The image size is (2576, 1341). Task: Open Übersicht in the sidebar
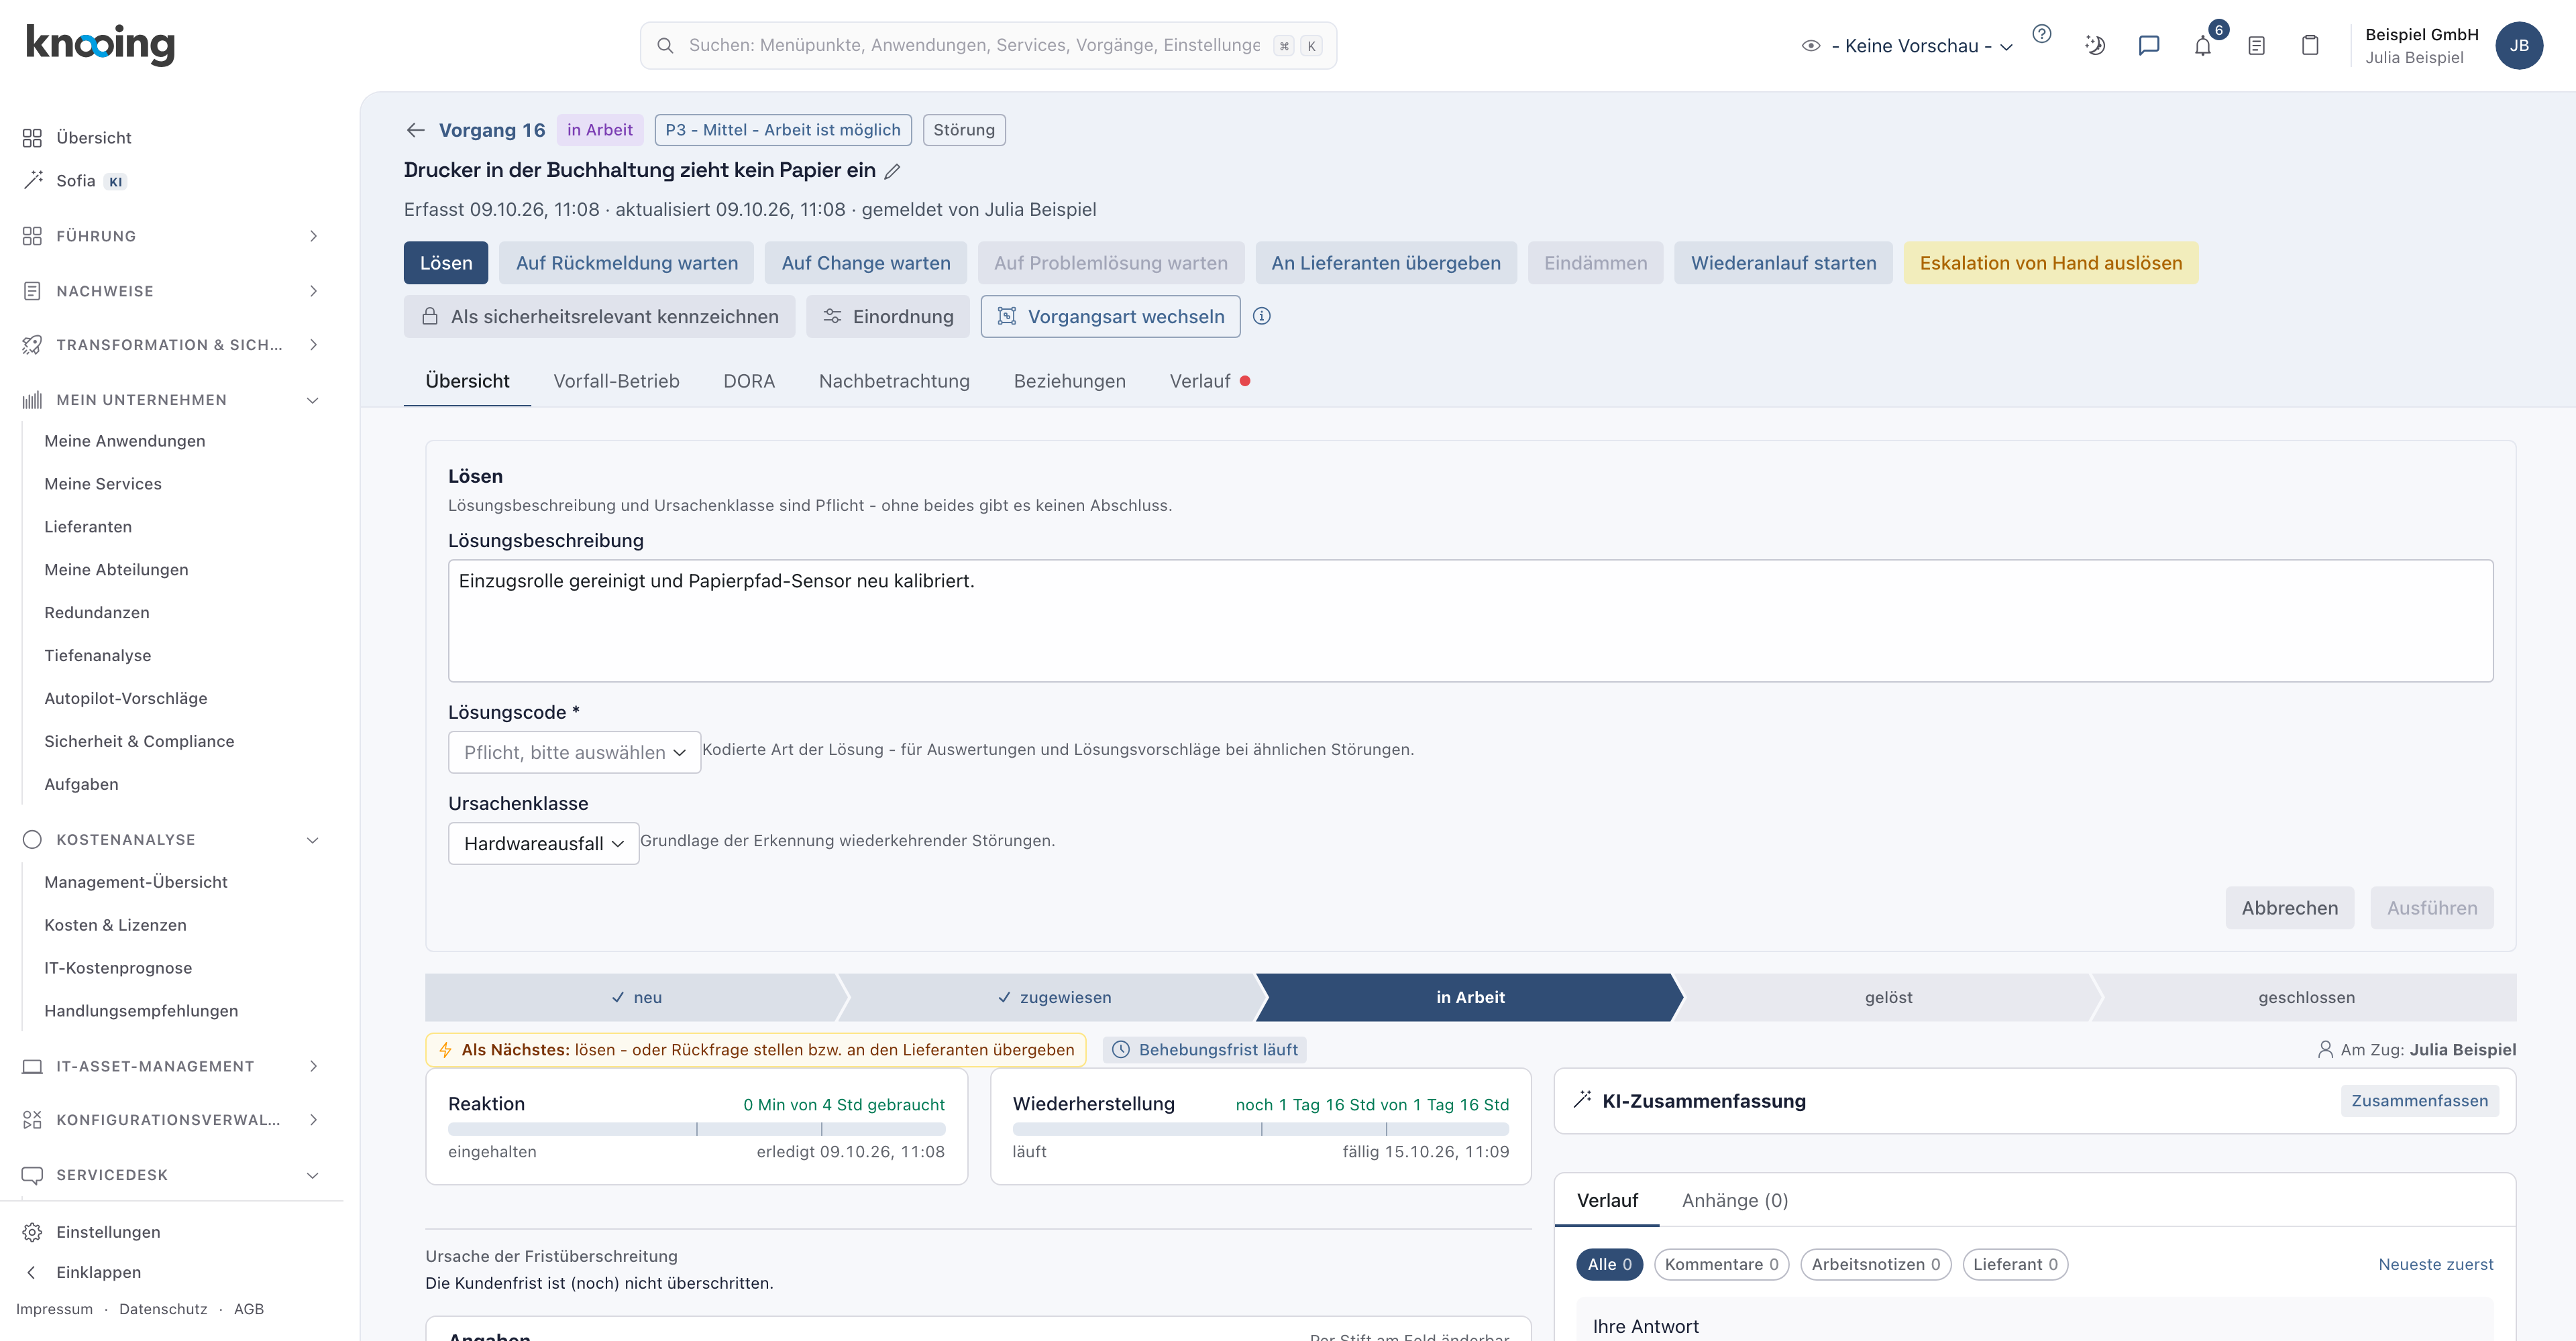[x=93, y=138]
